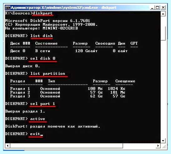Click the 'Тип' column header
The height and width of the screenshot is (154, 171).
pyautogui.click(x=51, y=81)
